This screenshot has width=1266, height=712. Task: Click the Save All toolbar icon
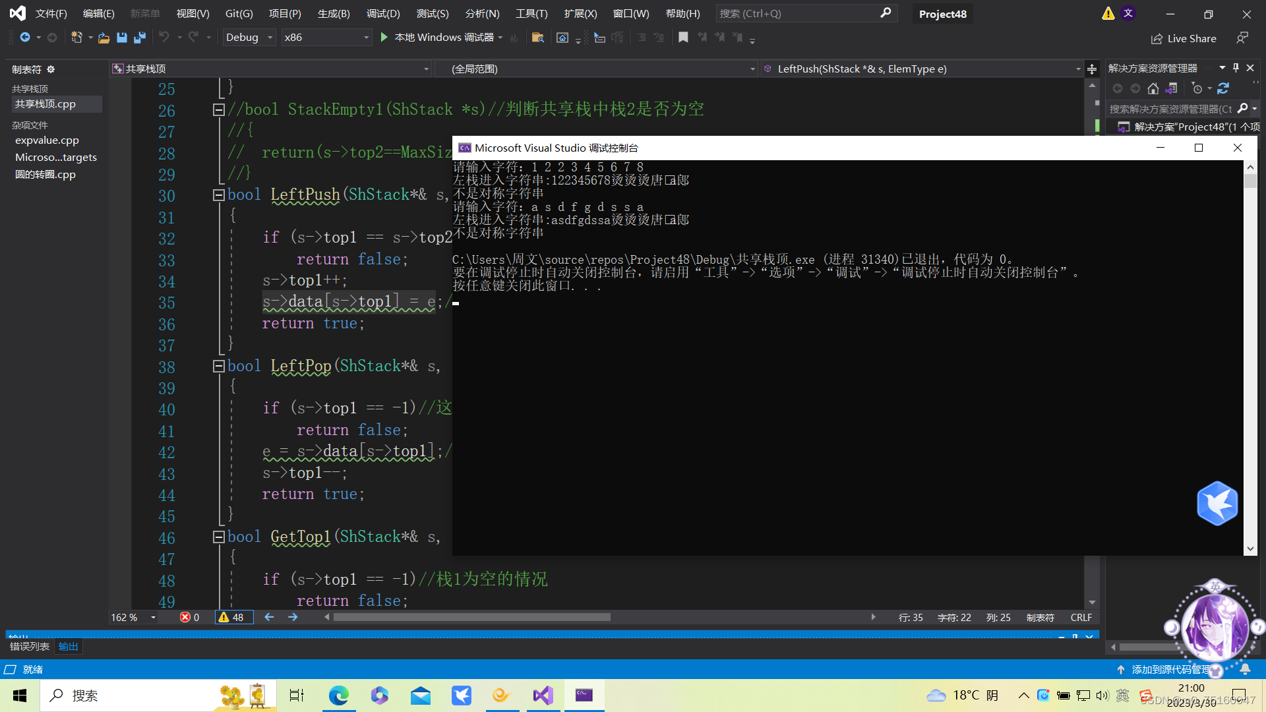[x=139, y=38]
